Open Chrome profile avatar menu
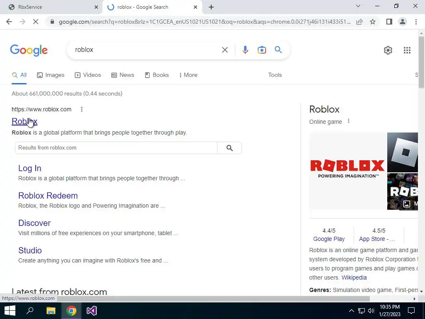Image resolution: width=425 pixels, height=319 pixels. click(403, 22)
